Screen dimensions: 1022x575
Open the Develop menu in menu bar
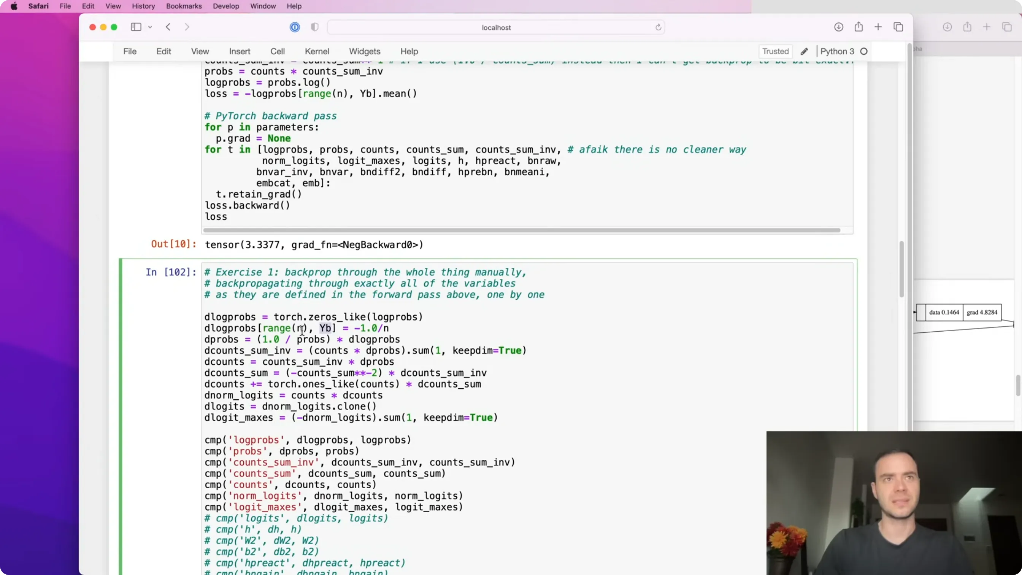226,6
